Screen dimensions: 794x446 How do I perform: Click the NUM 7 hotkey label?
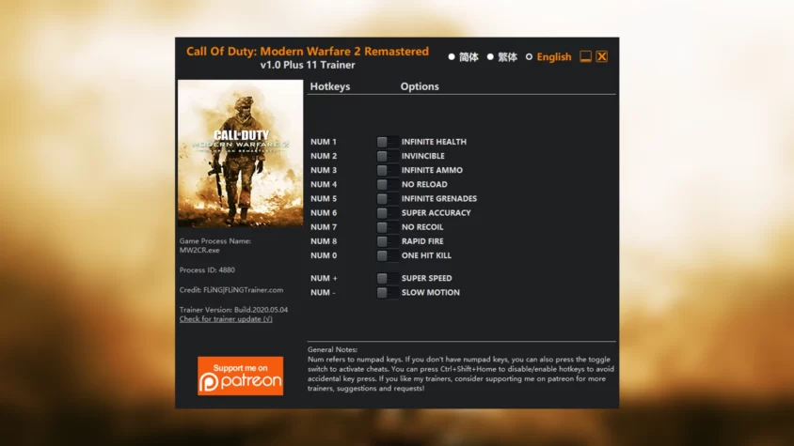pyautogui.click(x=324, y=227)
